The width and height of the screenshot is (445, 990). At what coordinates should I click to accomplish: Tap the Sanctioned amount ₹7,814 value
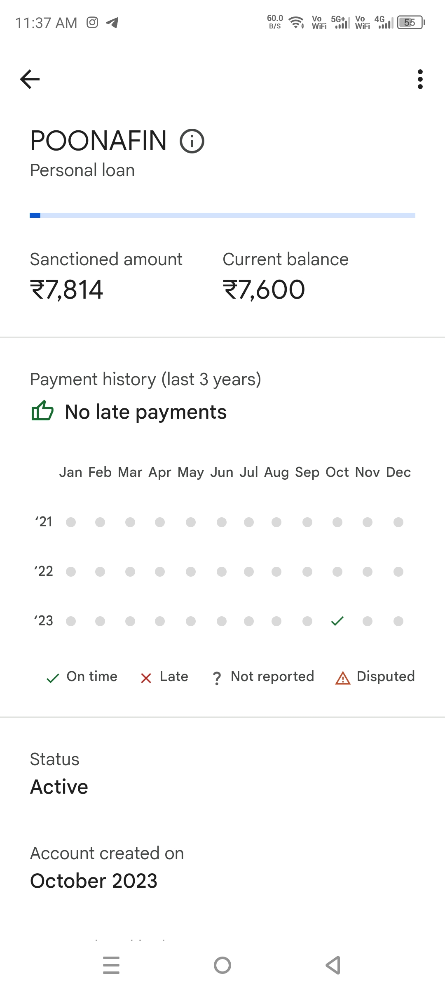[67, 290]
